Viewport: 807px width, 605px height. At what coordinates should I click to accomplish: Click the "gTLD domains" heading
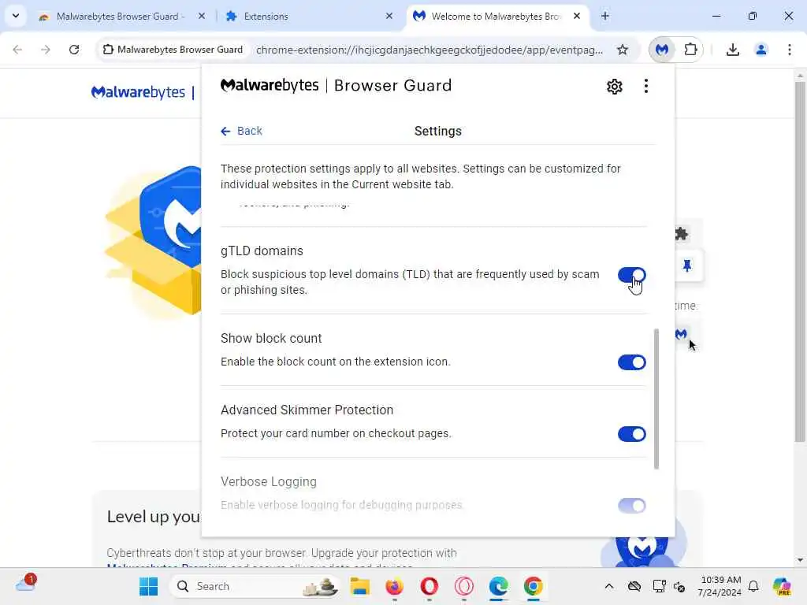pyautogui.click(x=262, y=251)
